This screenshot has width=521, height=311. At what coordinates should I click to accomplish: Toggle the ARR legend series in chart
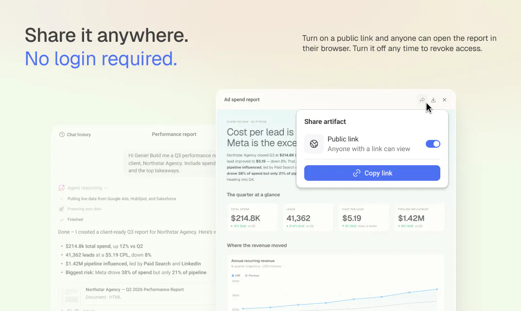click(236, 276)
